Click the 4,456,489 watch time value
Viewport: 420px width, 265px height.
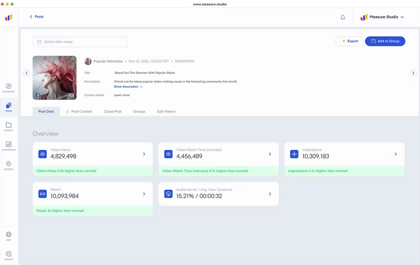click(x=189, y=156)
